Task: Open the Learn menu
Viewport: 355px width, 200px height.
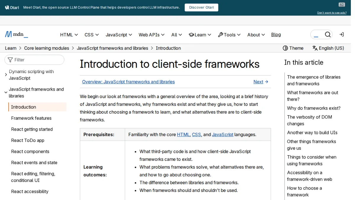Action: [x=200, y=35]
